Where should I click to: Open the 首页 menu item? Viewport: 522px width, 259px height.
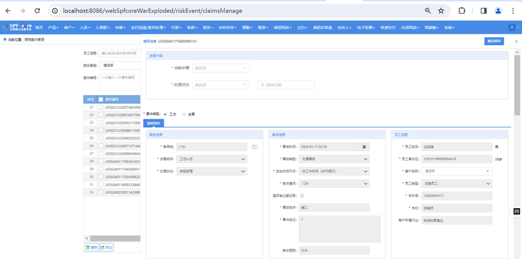39,27
